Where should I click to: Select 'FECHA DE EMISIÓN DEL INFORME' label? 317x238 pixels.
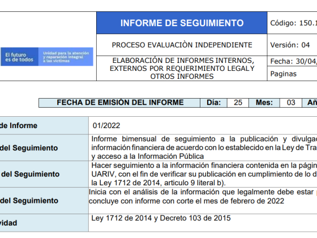coord(120,103)
